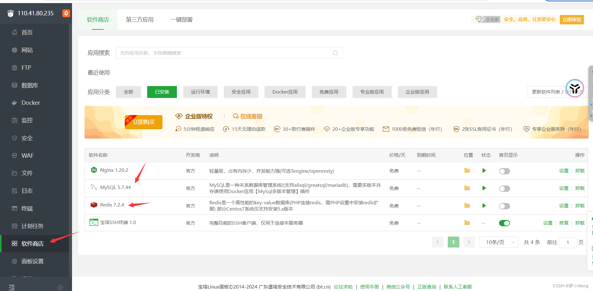Click 设置 for Nginx
Image resolution: width=593 pixels, height=291 pixels.
(564, 171)
